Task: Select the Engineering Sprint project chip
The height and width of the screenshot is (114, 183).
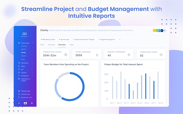Action: click(107, 39)
